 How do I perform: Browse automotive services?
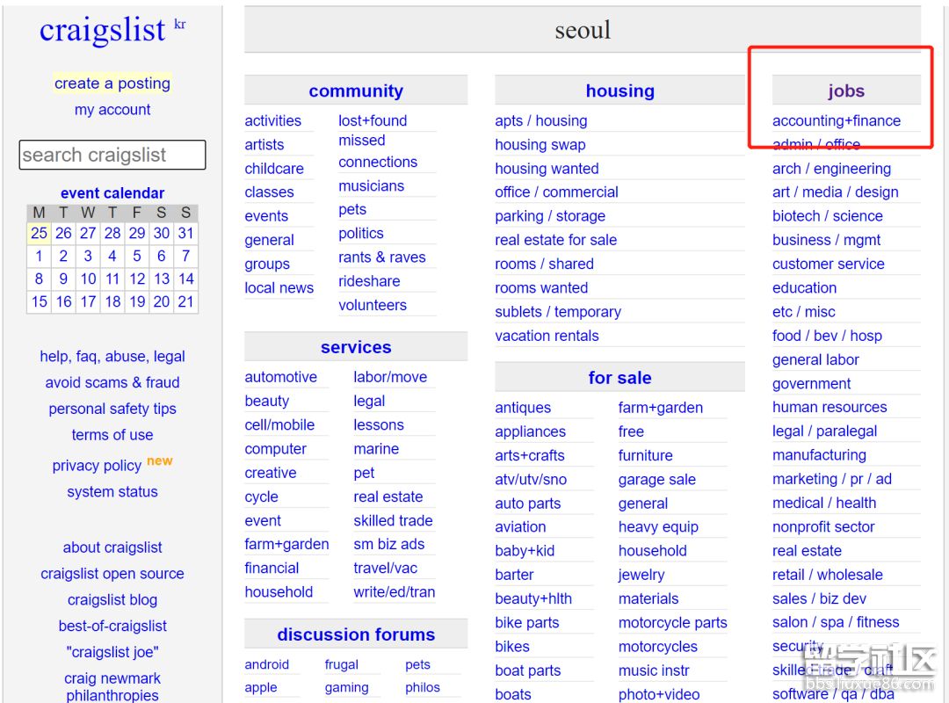[281, 377]
